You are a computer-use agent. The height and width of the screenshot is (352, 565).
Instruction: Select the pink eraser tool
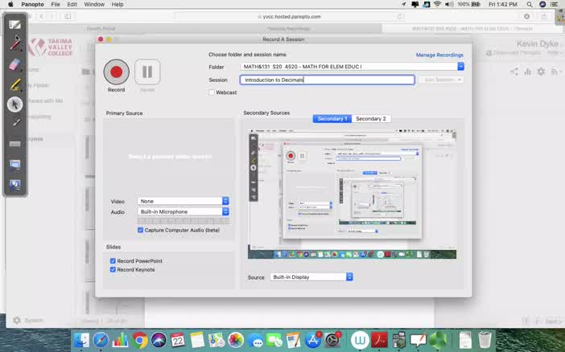click(x=14, y=63)
